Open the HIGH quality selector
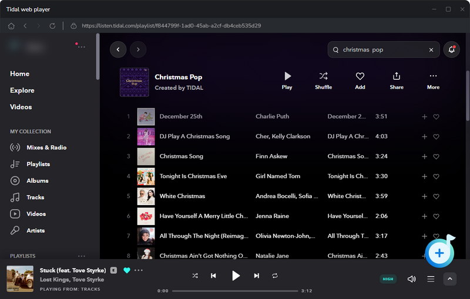 [x=388, y=279]
